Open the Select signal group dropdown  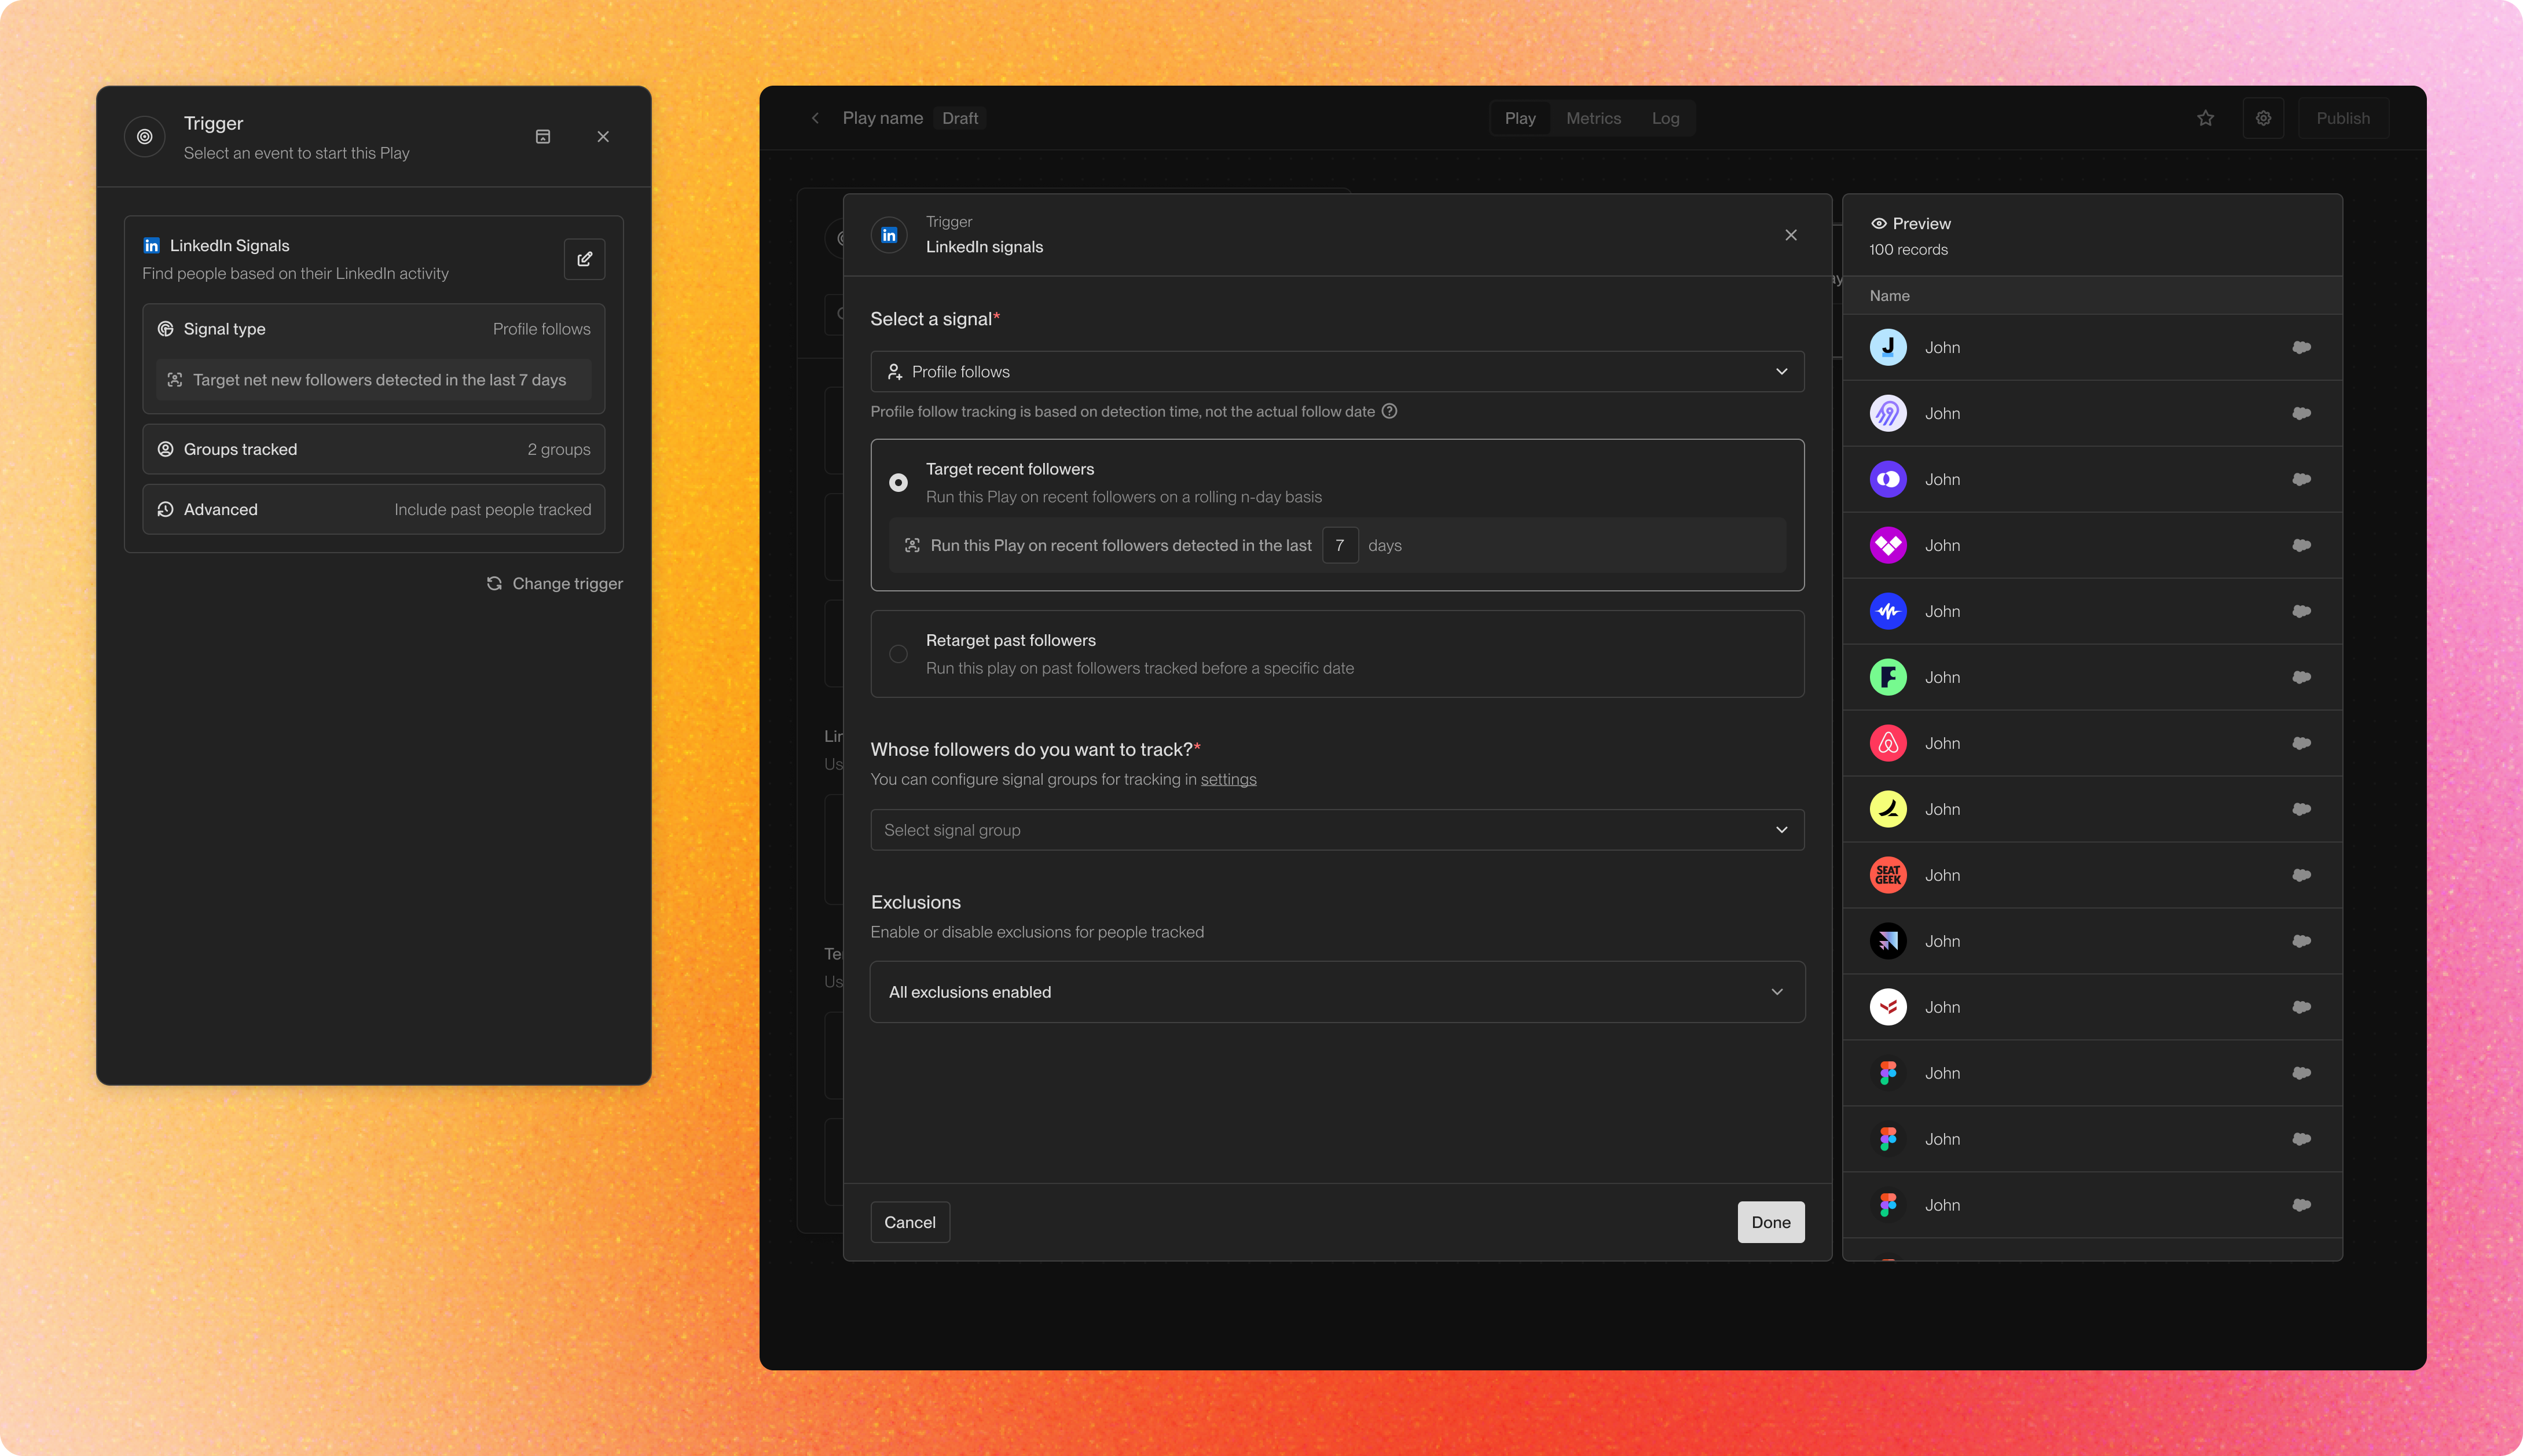point(1337,830)
